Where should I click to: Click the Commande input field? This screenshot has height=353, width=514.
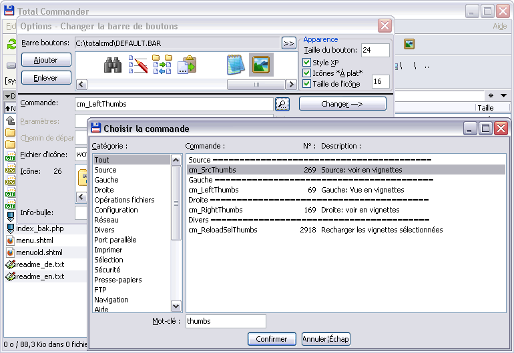point(174,104)
